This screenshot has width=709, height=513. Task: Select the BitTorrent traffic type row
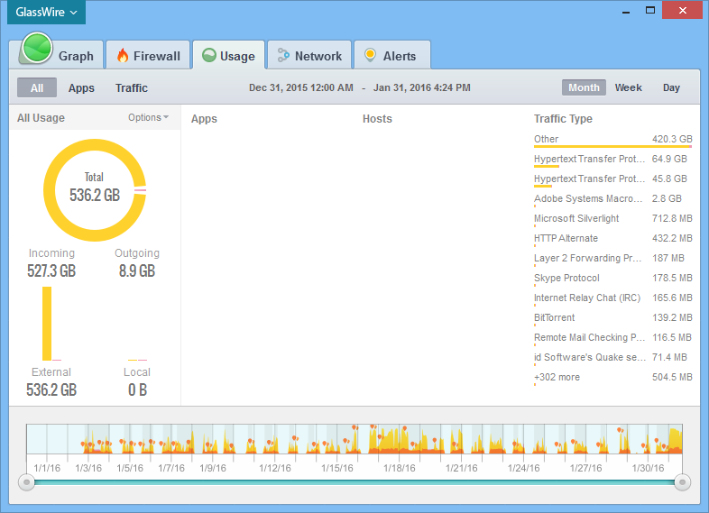[x=554, y=317]
